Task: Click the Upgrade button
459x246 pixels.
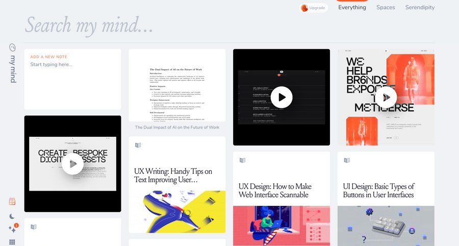Action: 314,8
